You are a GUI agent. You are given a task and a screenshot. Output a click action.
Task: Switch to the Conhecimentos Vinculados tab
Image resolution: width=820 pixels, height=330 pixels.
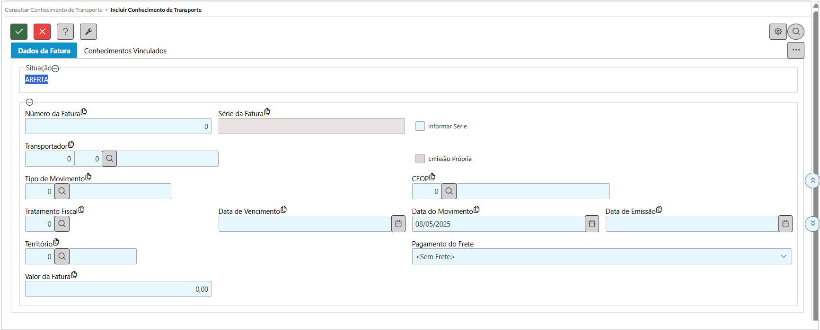[125, 51]
